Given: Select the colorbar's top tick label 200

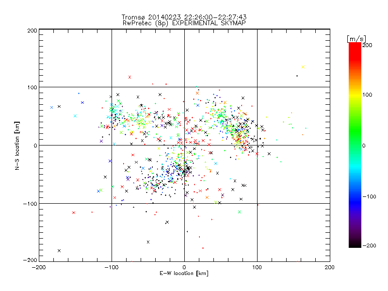Looking at the screenshot, I should point(367,45).
